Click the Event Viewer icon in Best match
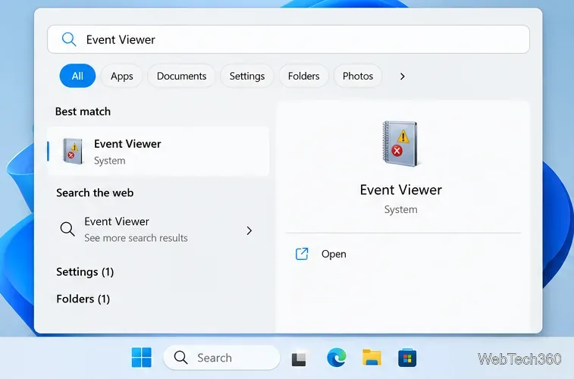Viewport: 574px width, 379px height. pos(73,151)
